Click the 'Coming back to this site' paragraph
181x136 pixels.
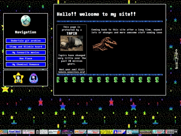click(x=127, y=31)
